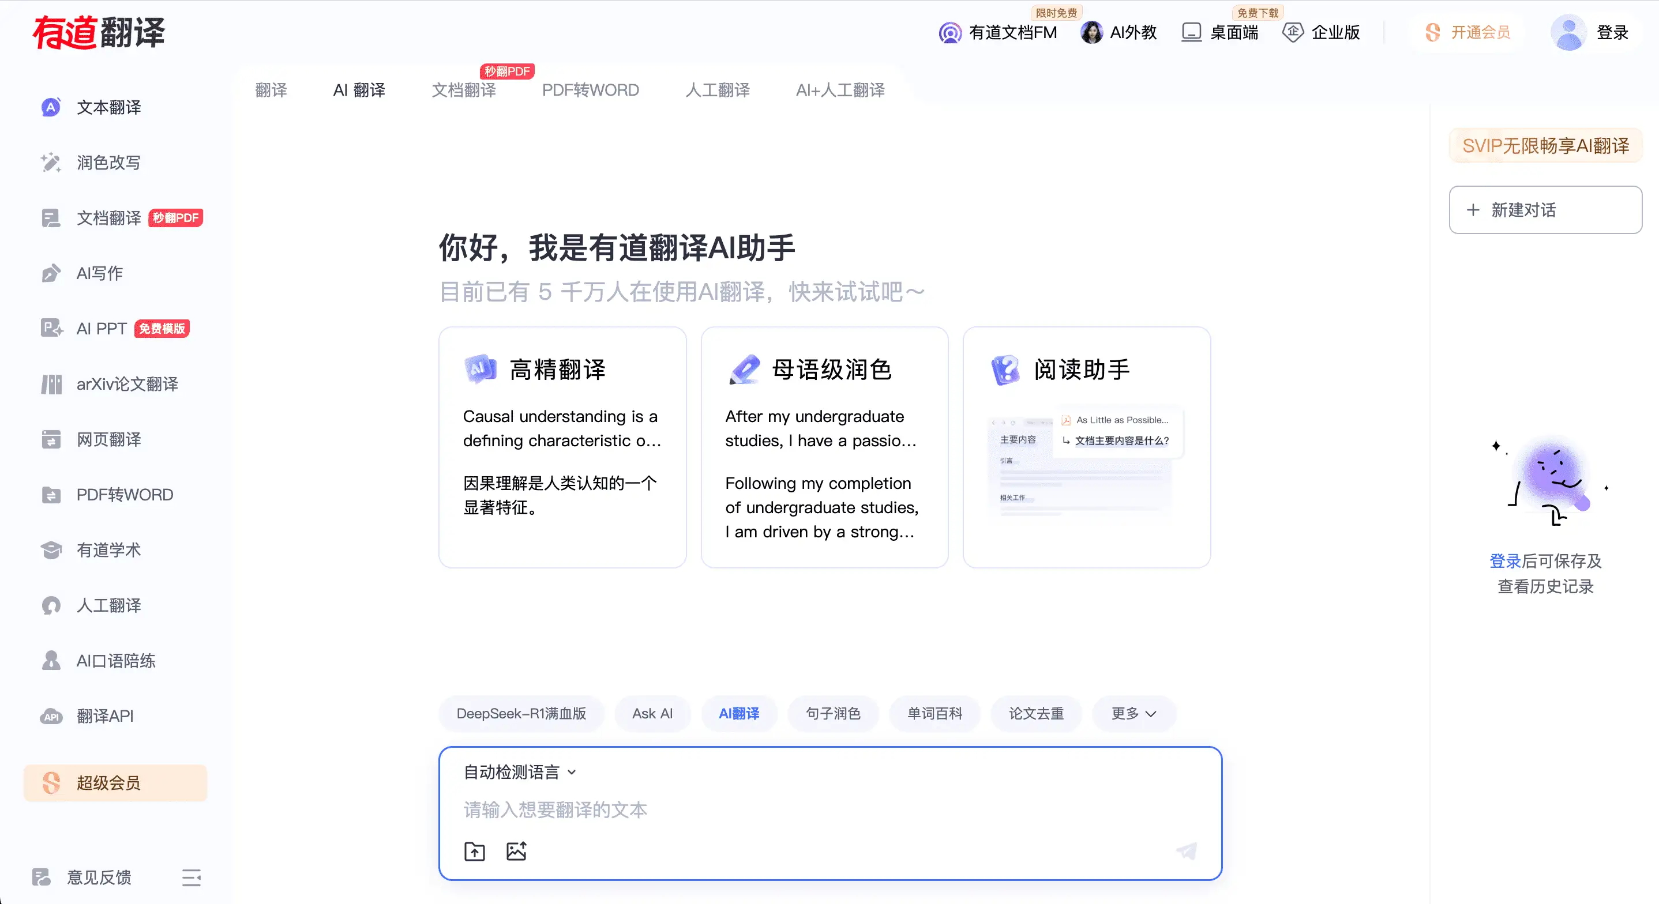Click the send paper-plane icon
1659x904 pixels.
[x=1187, y=851]
